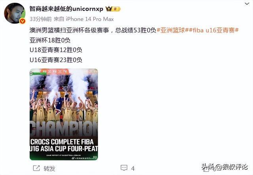Image resolution: width=253 pixels, height=175 pixels.
Task: Open the unicornxp username profile link
Action: (66, 9)
